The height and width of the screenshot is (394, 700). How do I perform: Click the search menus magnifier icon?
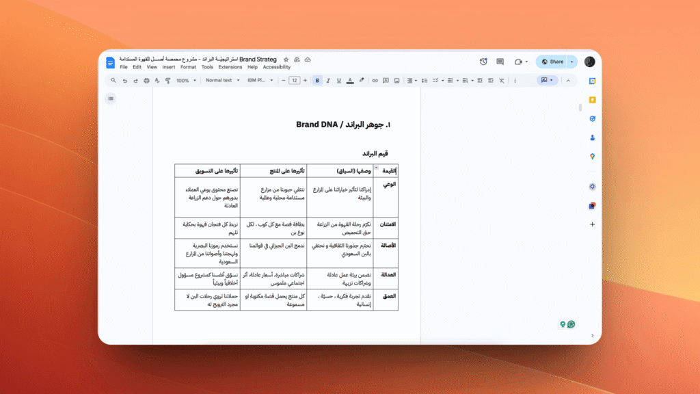pos(113,81)
